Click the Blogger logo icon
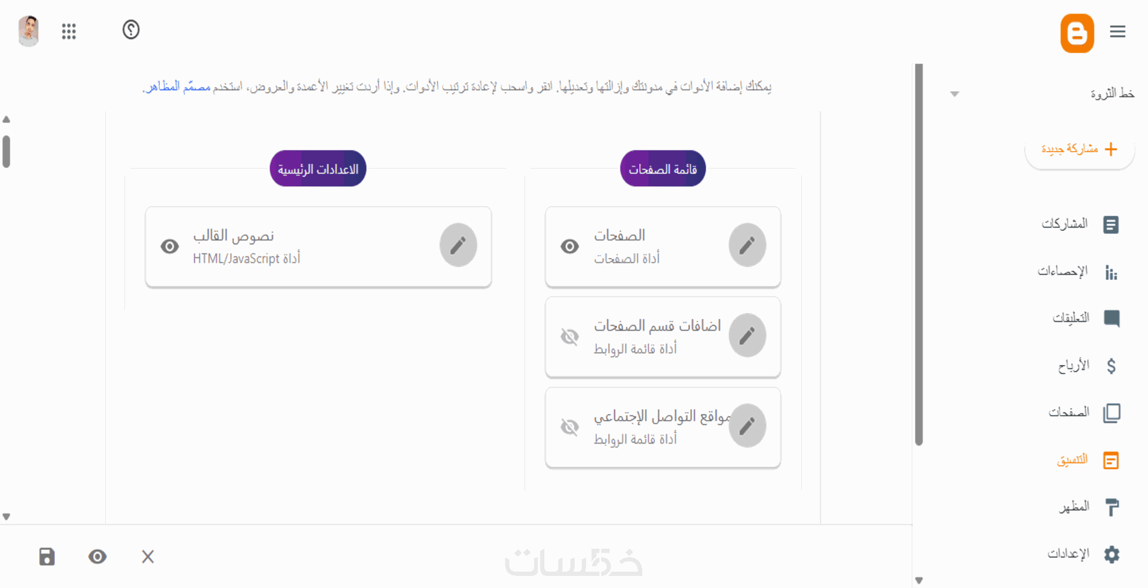Screen dimensions: 1148x588 click(1077, 33)
